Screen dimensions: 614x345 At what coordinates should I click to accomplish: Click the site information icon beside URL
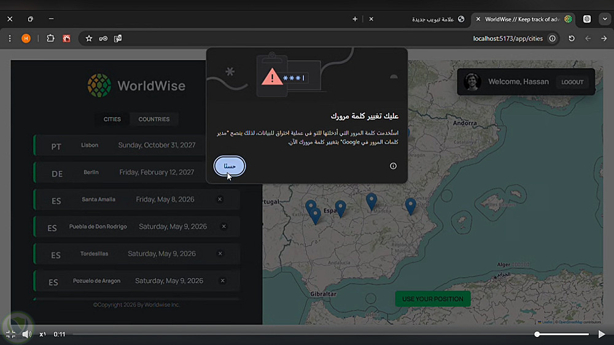(x=552, y=39)
